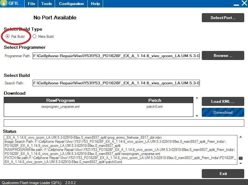Exit the QFIL application
The height and width of the screenshot is (185, 248).
(x=223, y=174)
